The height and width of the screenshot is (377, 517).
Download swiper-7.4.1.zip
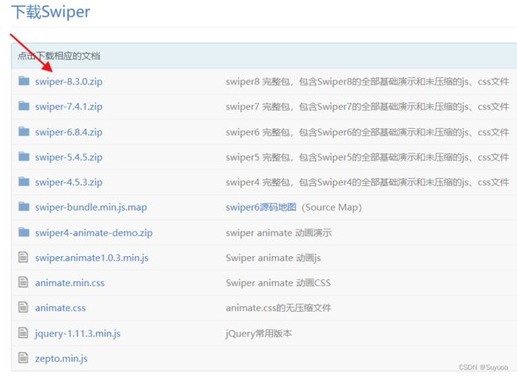pyautogui.click(x=68, y=107)
